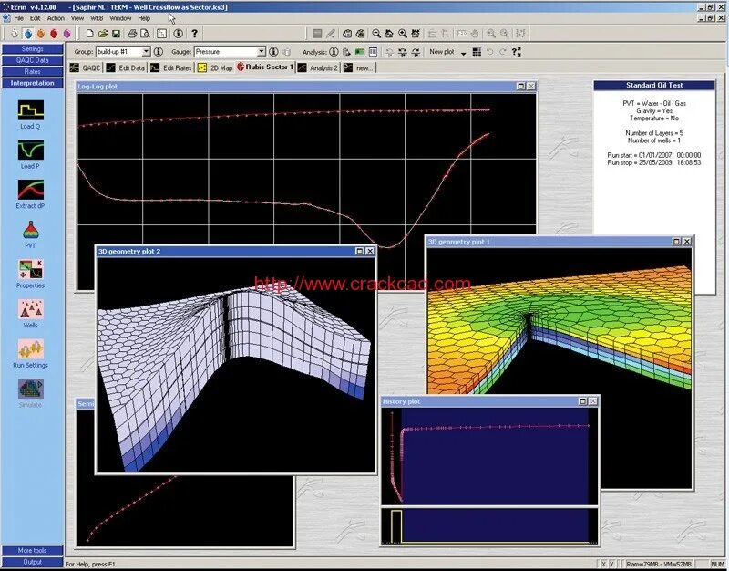Switch to the Edit Data tab
The image size is (729, 571).
[x=126, y=67]
